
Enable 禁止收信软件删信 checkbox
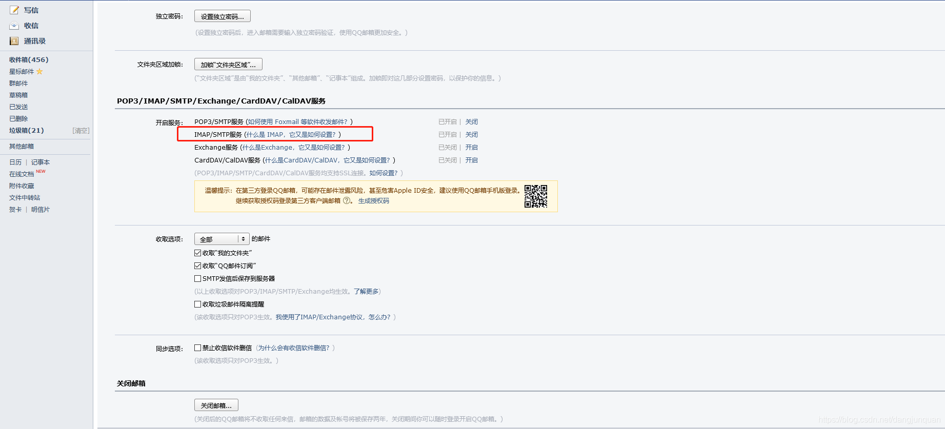coord(197,348)
